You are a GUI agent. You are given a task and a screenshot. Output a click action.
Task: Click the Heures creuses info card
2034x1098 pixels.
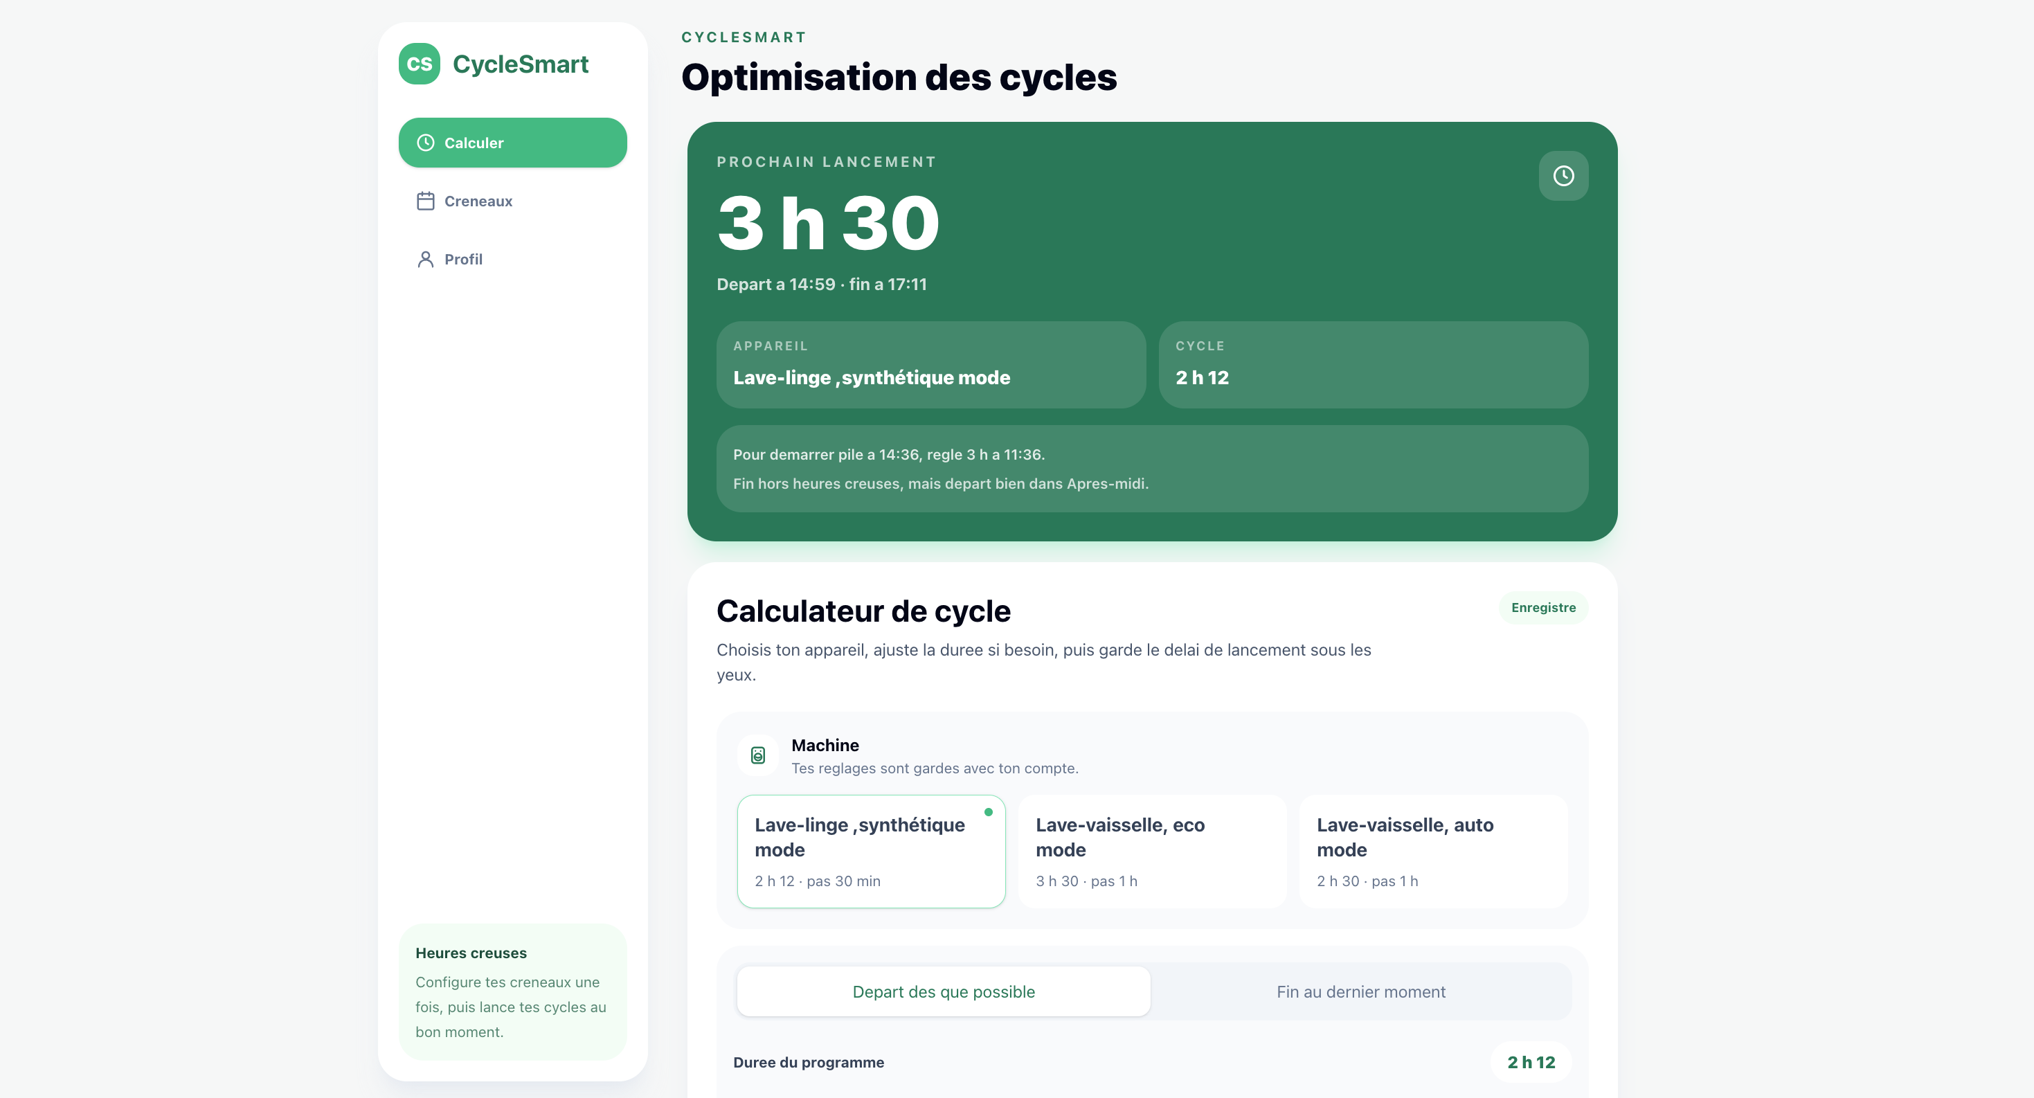tap(512, 992)
